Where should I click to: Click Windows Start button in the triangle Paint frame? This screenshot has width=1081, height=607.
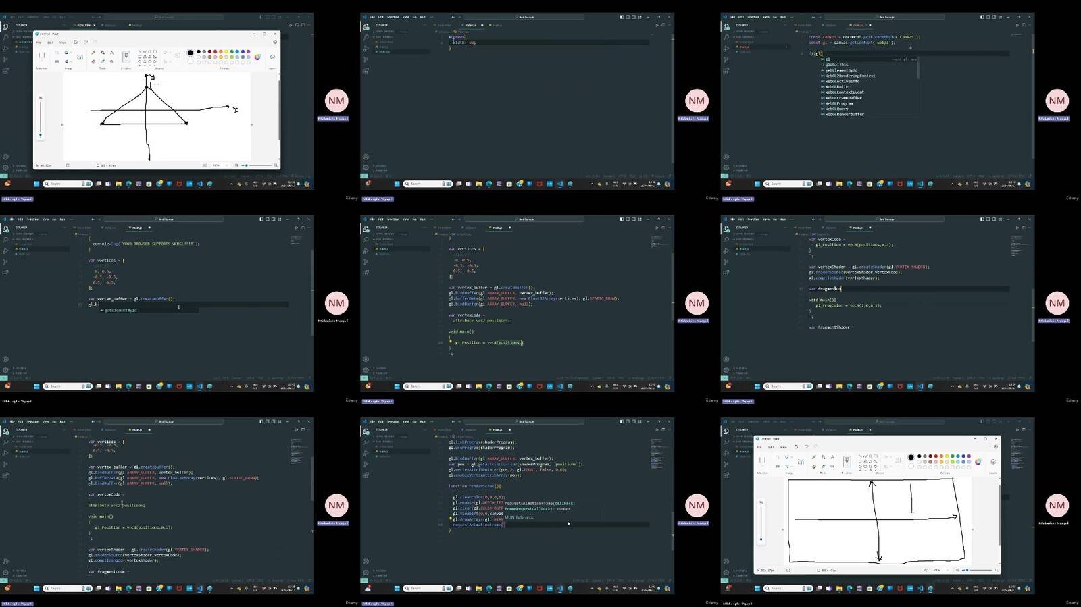tap(36, 183)
